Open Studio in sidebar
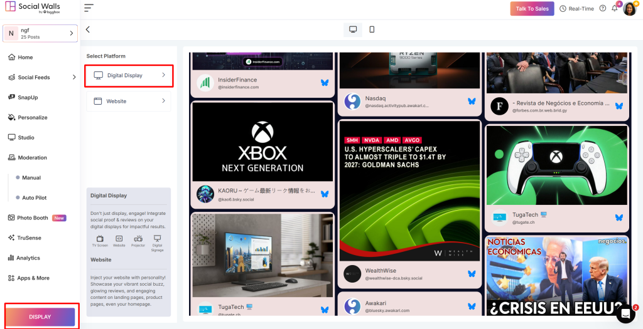This screenshot has width=643, height=329. point(21,137)
